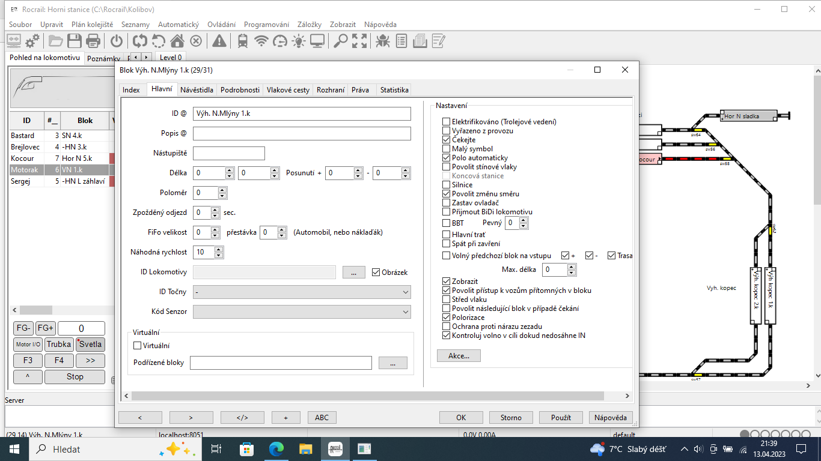Open the Programování menu
Screen dimensions: 821x461
tap(266, 25)
